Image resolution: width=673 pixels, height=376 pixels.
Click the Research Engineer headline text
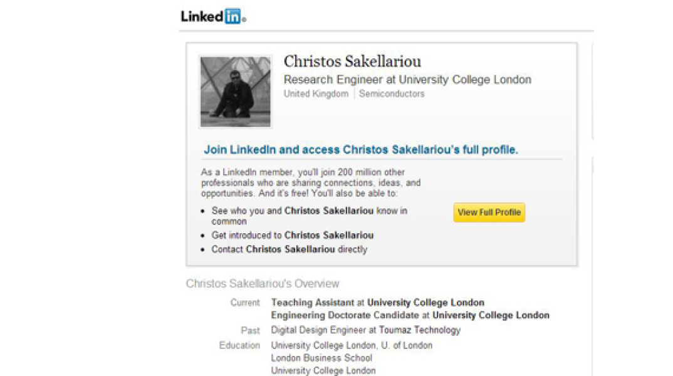tap(407, 80)
